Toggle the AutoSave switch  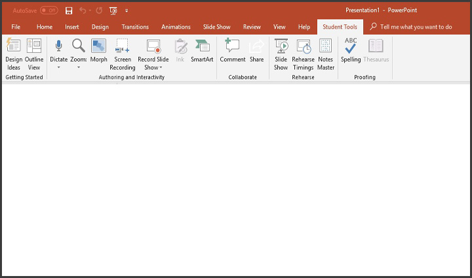(49, 10)
